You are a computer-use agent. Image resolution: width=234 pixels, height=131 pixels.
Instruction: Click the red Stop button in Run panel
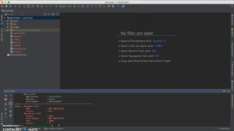click(x=6, y=99)
